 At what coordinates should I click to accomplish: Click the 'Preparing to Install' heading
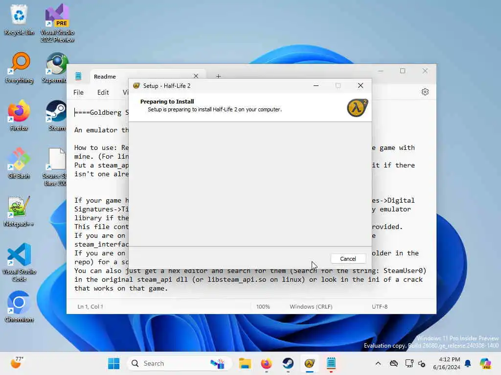pos(167,102)
